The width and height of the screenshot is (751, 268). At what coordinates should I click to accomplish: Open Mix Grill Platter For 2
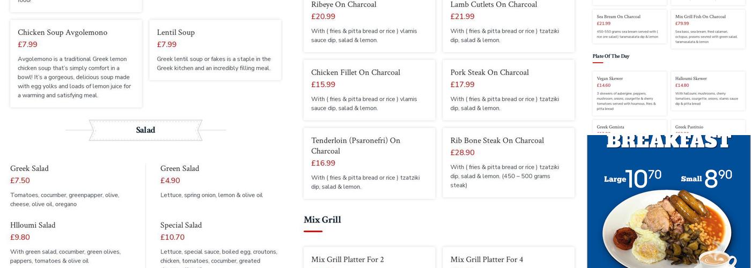click(x=369, y=259)
